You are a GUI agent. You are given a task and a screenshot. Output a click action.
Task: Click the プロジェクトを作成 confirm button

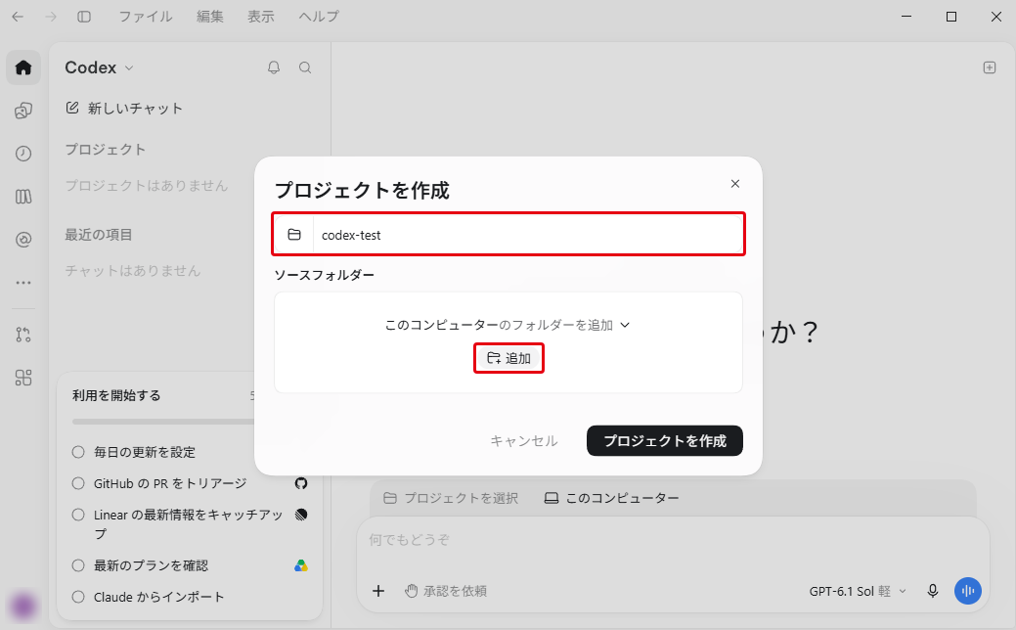coord(665,441)
